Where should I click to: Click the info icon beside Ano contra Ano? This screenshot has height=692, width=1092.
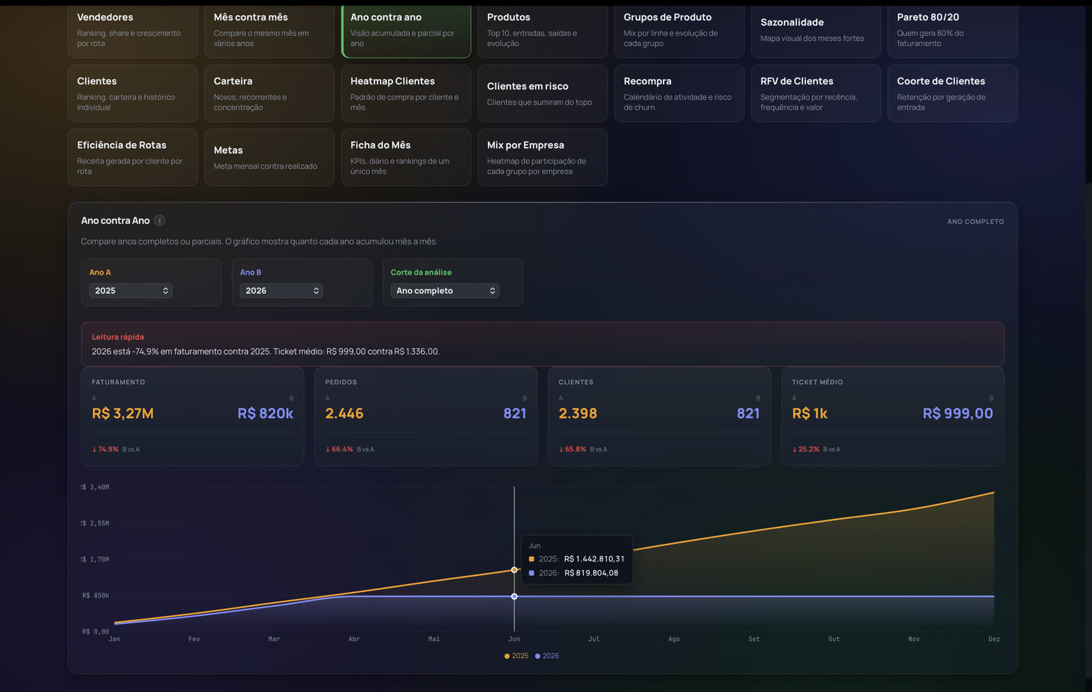pyautogui.click(x=160, y=220)
